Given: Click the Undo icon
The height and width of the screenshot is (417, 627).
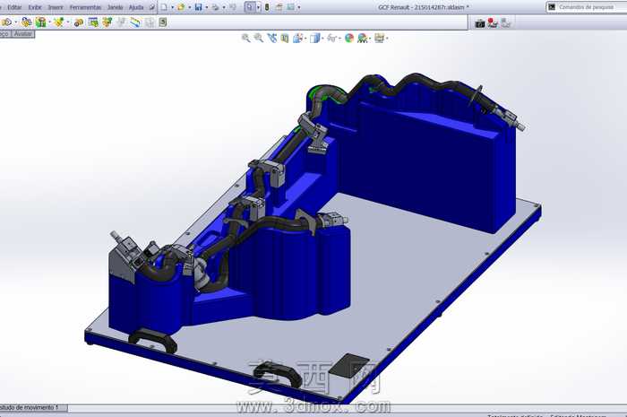Looking at the screenshot, I should coord(233,7).
